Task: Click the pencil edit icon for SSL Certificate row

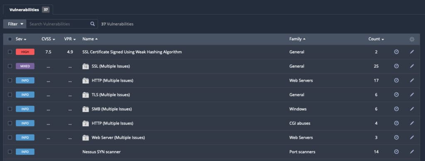Action: 412,52
